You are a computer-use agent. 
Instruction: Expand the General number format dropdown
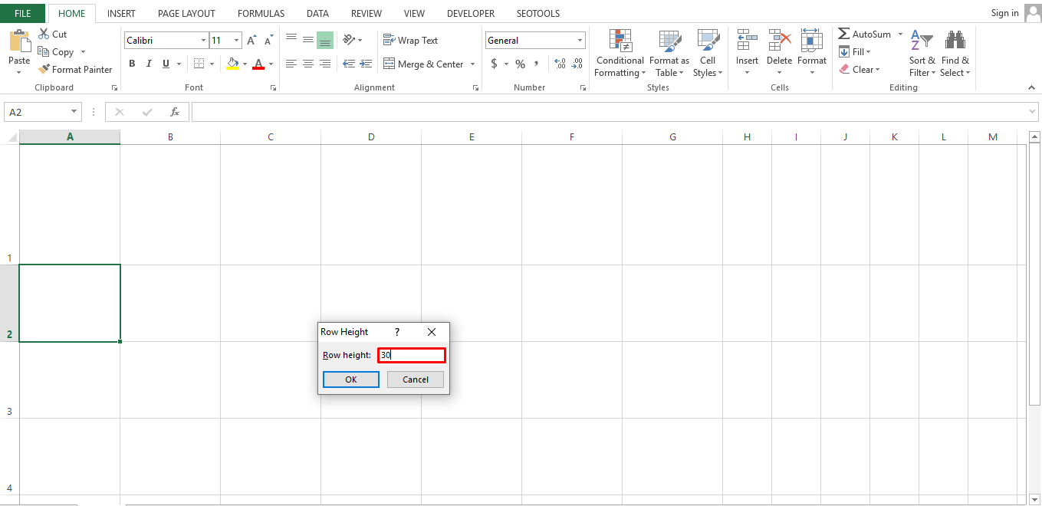pyautogui.click(x=580, y=41)
